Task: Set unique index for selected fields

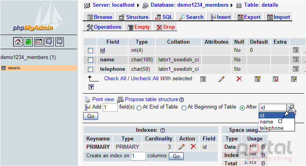Action: click(276, 79)
